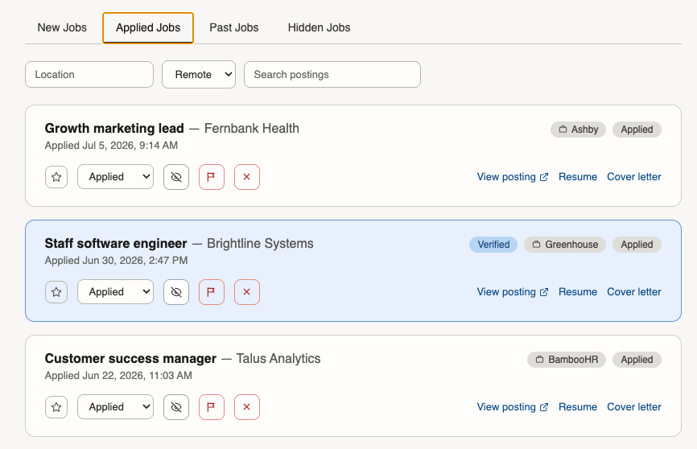Remove the Staff software engineer application
Image resolution: width=697 pixels, height=449 pixels.
247,292
